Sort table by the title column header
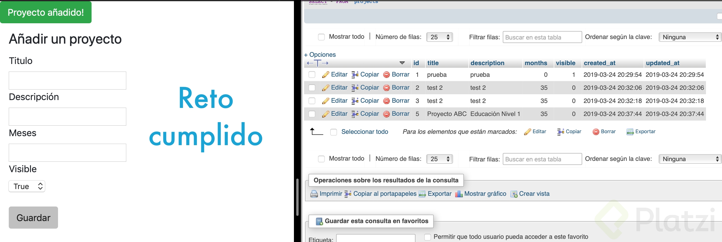722x242 pixels. click(x=433, y=63)
